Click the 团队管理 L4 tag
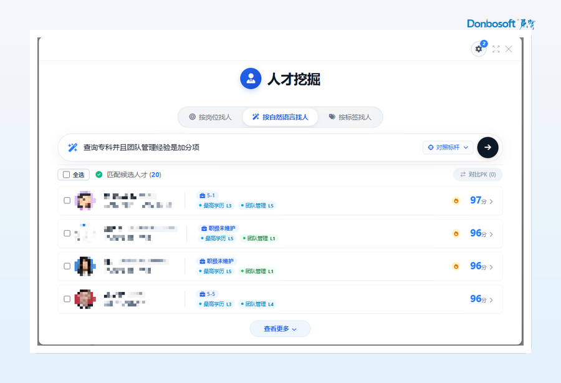 coord(257,304)
